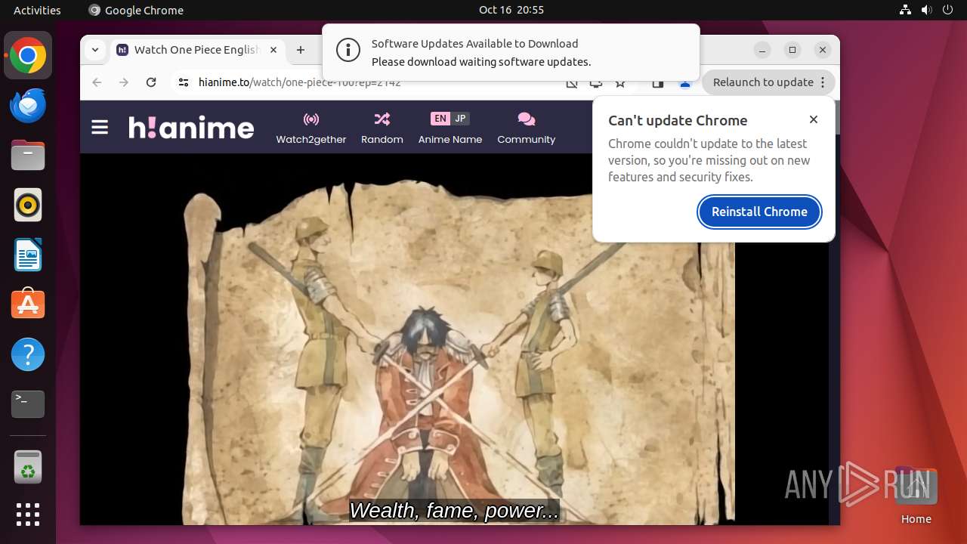This screenshot has height=544, width=967.
Task: Pick a Random anime
Action: click(382, 128)
